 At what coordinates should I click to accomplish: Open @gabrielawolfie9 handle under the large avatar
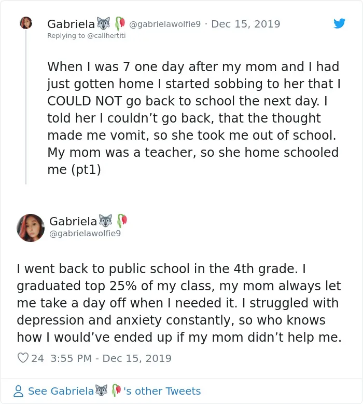tap(85, 233)
